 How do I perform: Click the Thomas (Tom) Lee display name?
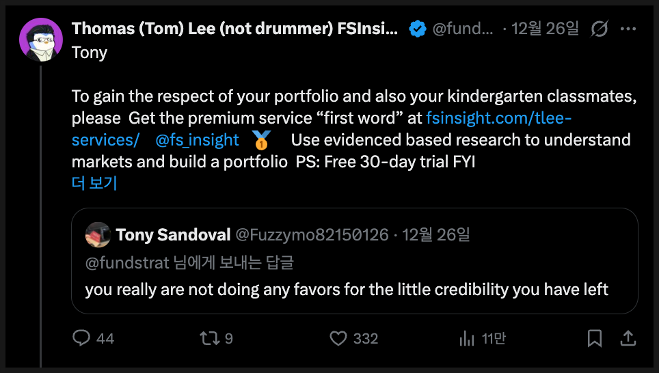click(234, 29)
